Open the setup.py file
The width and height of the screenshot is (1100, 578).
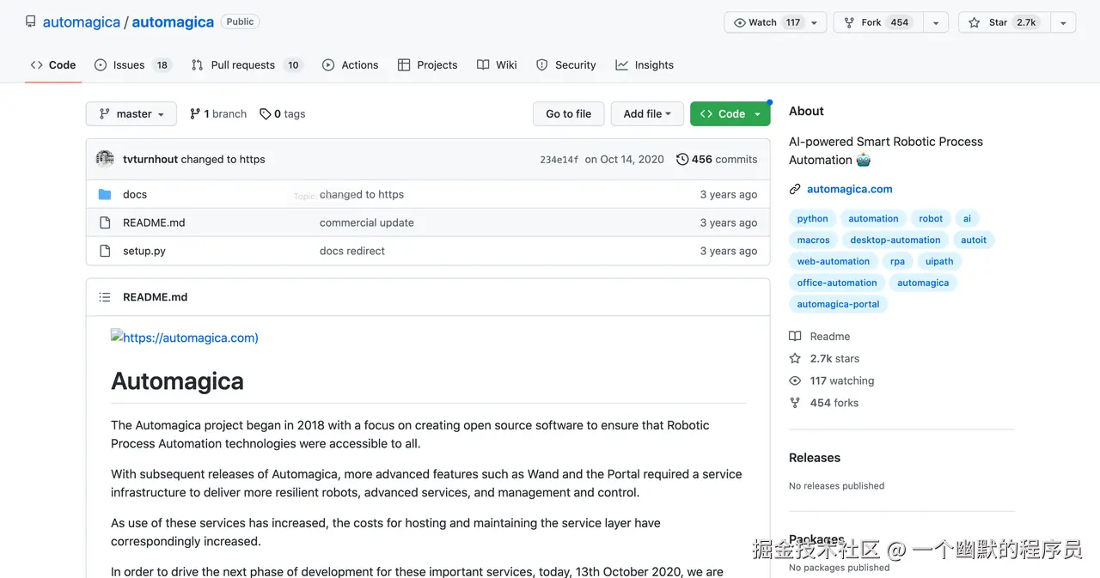click(144, 251)
